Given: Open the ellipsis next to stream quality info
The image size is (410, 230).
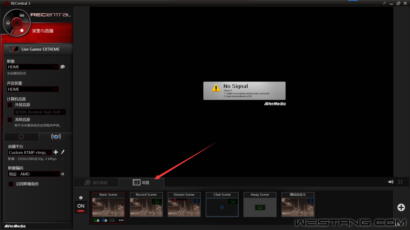Looking at the screenshot, I should pos(62,159).
